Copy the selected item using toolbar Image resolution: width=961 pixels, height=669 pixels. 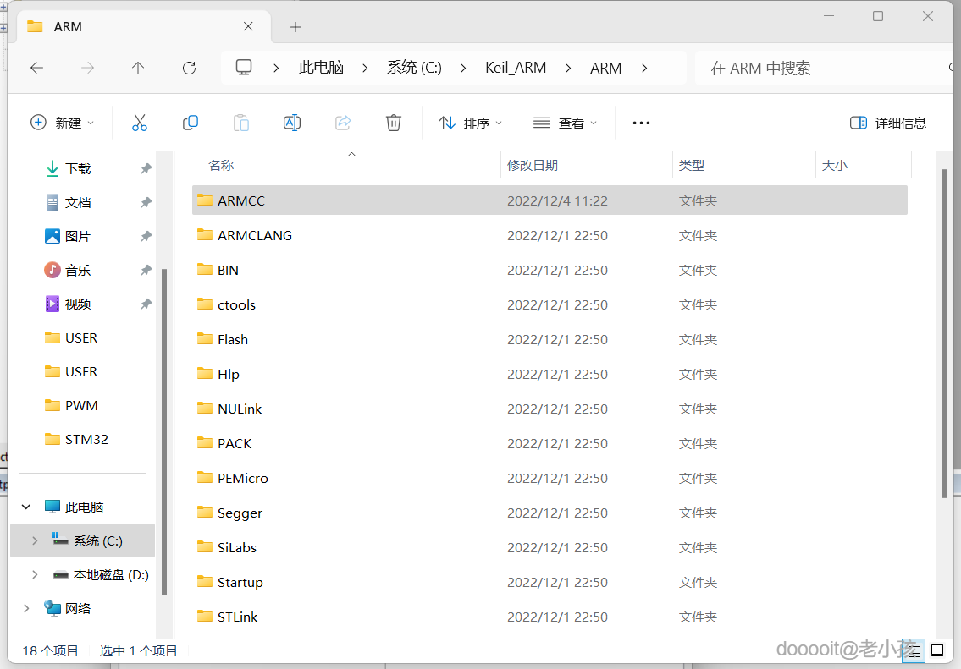190,123
